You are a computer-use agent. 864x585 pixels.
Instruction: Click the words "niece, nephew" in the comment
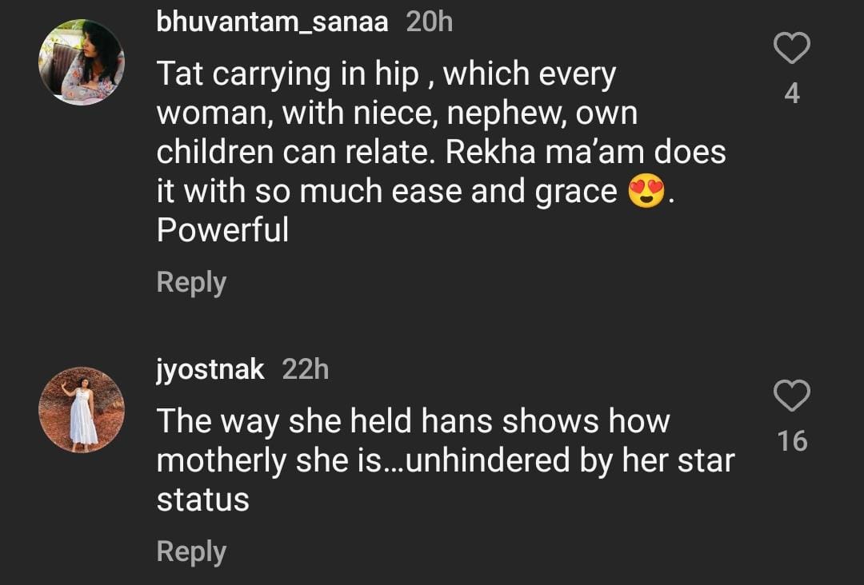click(452, 113)
